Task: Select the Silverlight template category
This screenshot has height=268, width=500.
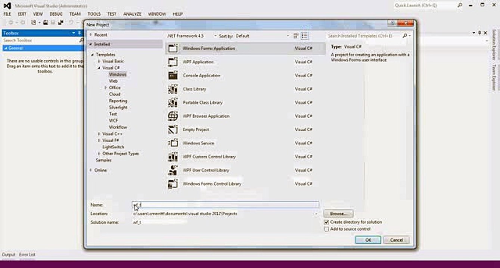Action: (118, 107)
